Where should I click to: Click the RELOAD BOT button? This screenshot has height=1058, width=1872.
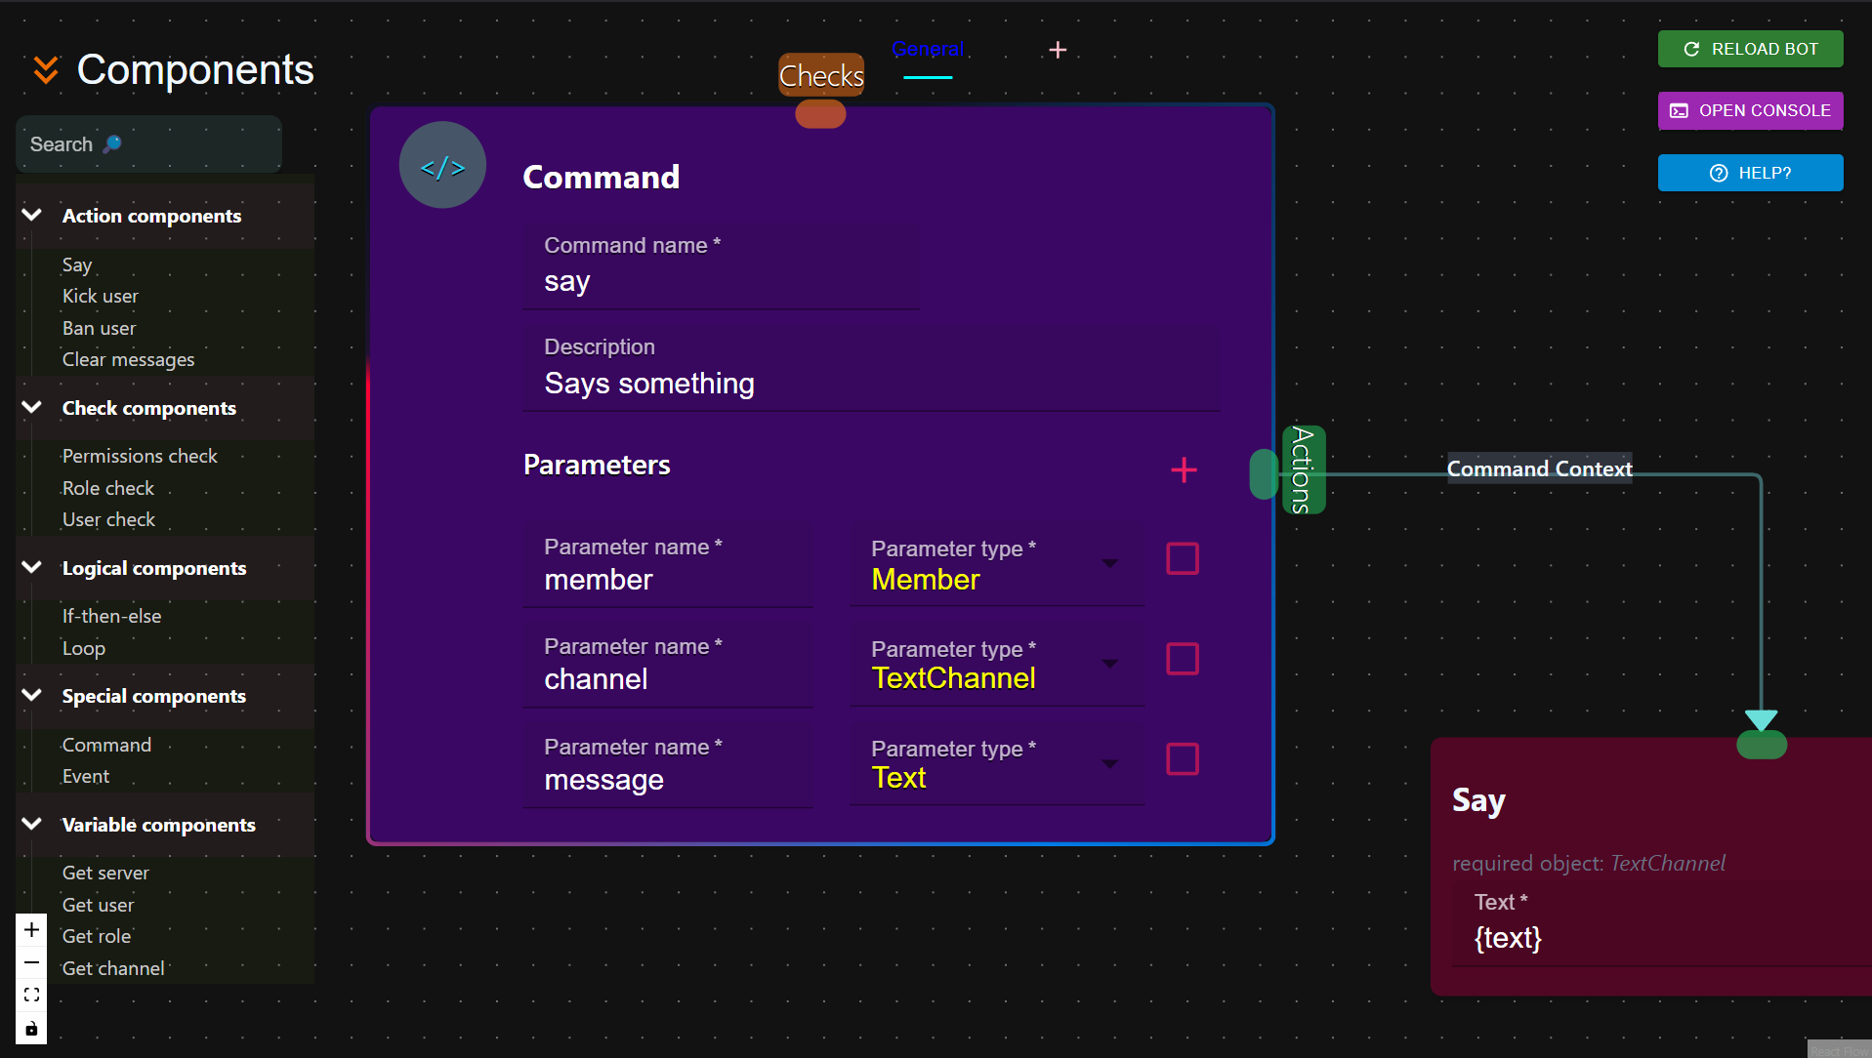point(1749,48)
